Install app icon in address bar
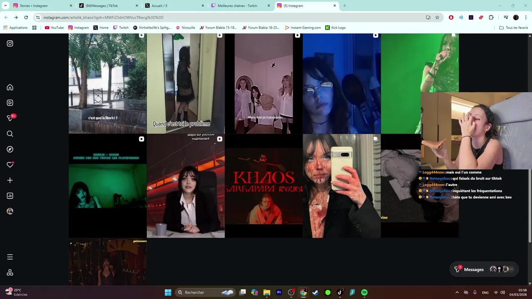Viewport: 532px width, 299px height. [x=428, y=17]
